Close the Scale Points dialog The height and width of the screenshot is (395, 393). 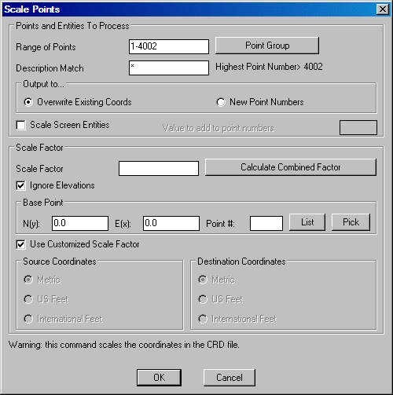click(x=383, y=9)
